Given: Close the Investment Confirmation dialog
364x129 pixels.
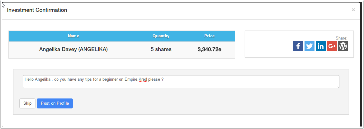Looking at the screenshot, I should (x=353, y=10).
